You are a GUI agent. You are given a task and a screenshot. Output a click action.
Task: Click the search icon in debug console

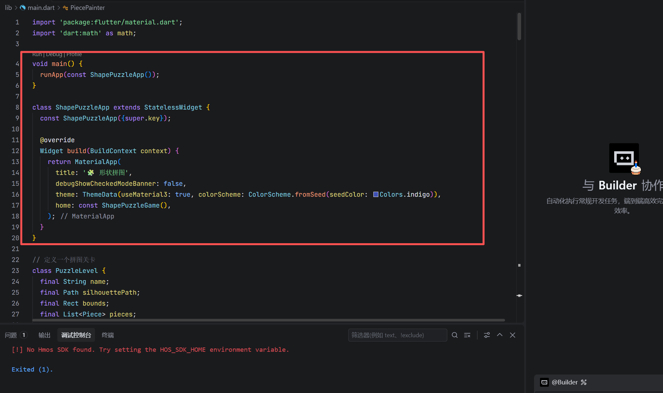coord(455,335)
